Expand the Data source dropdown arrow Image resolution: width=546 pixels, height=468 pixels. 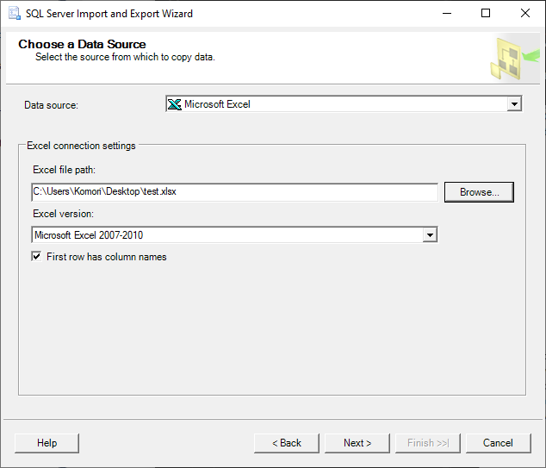(x=514, y=104)
